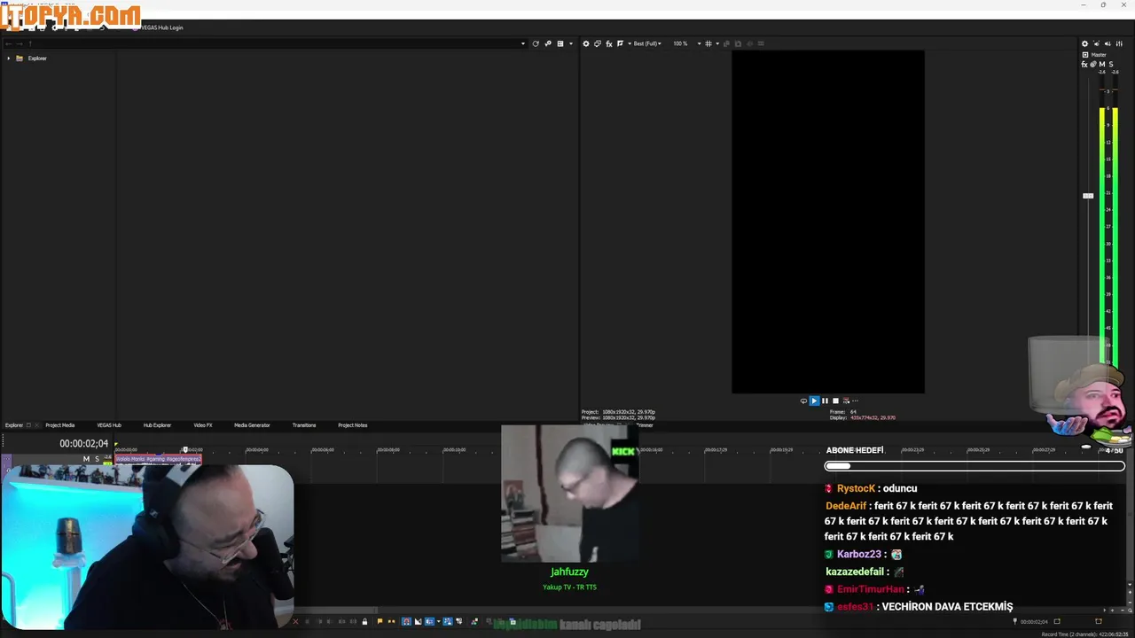Open Master bus audio properties gear
This screenshot has width=1135, height=638.
[x=1084, y=43]
